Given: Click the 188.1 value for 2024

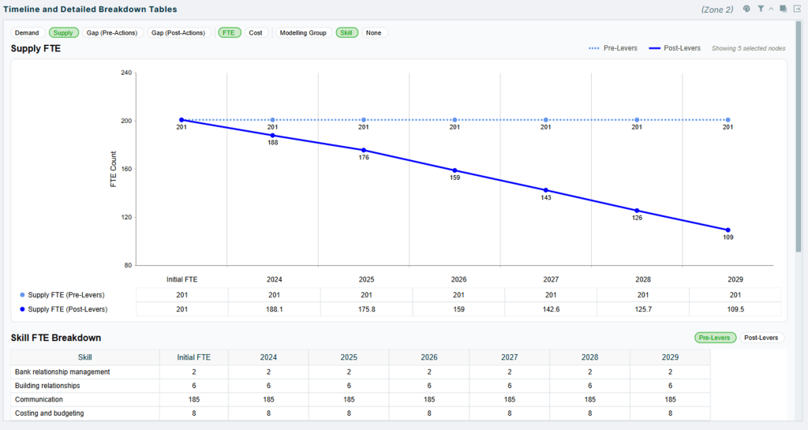Looking at the screenshot, I should pyautogui.click(x=274, y=309).
